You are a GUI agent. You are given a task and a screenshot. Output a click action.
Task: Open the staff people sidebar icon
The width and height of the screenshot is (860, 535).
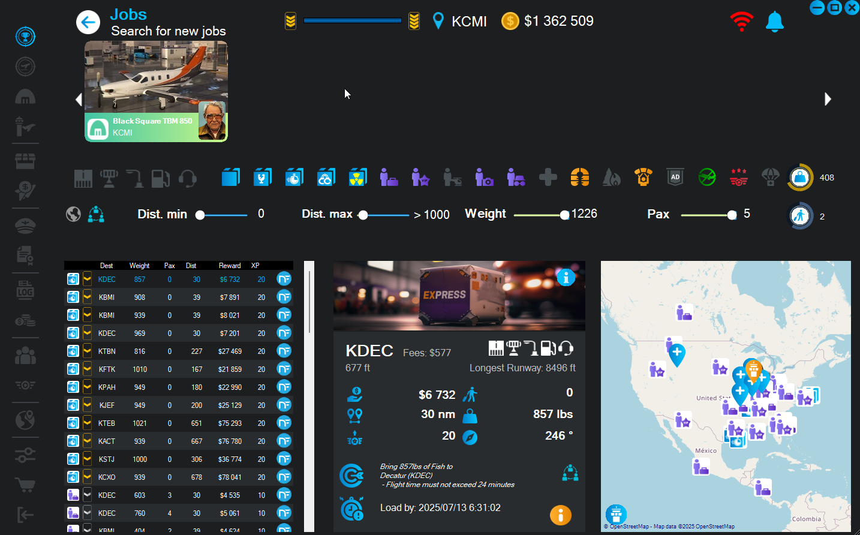point(25,355)
